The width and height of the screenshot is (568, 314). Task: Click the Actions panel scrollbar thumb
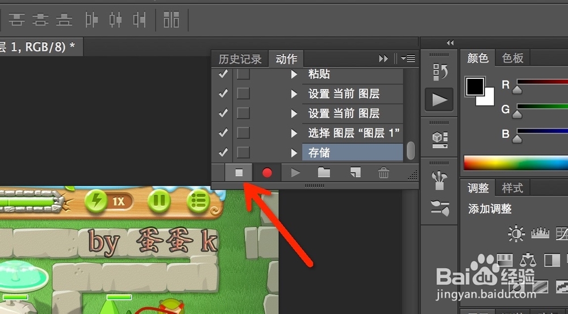point(411,150)
